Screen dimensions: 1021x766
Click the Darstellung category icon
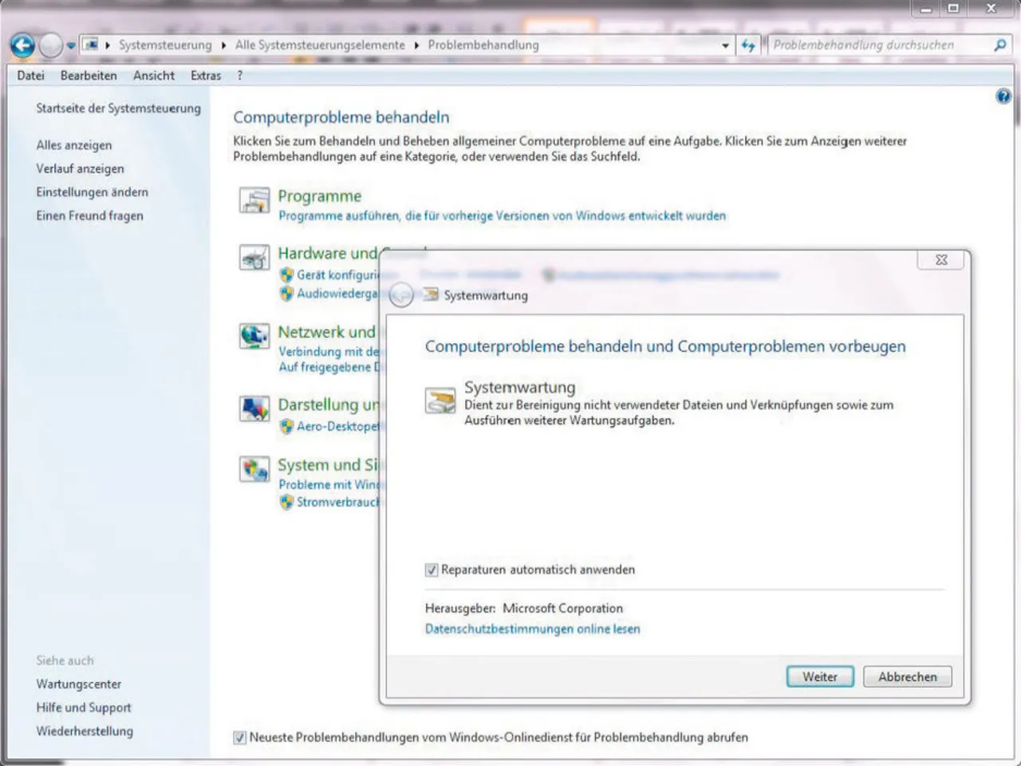tap(254, 409)
